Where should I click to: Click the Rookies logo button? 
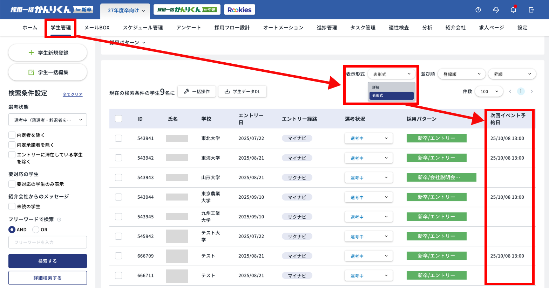click(x=239, y=10)
